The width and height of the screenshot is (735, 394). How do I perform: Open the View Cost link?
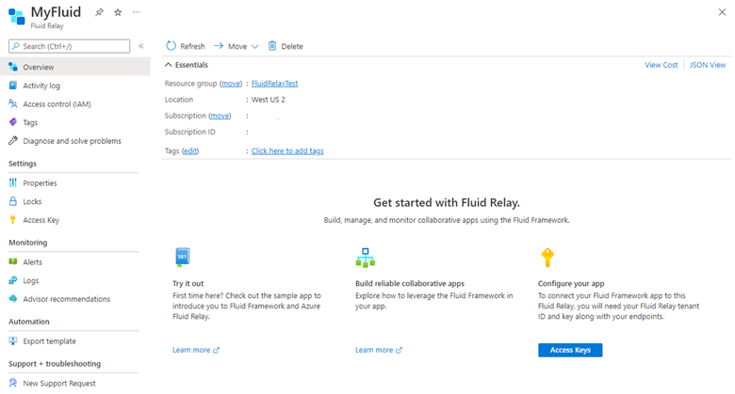pos(661,65)
